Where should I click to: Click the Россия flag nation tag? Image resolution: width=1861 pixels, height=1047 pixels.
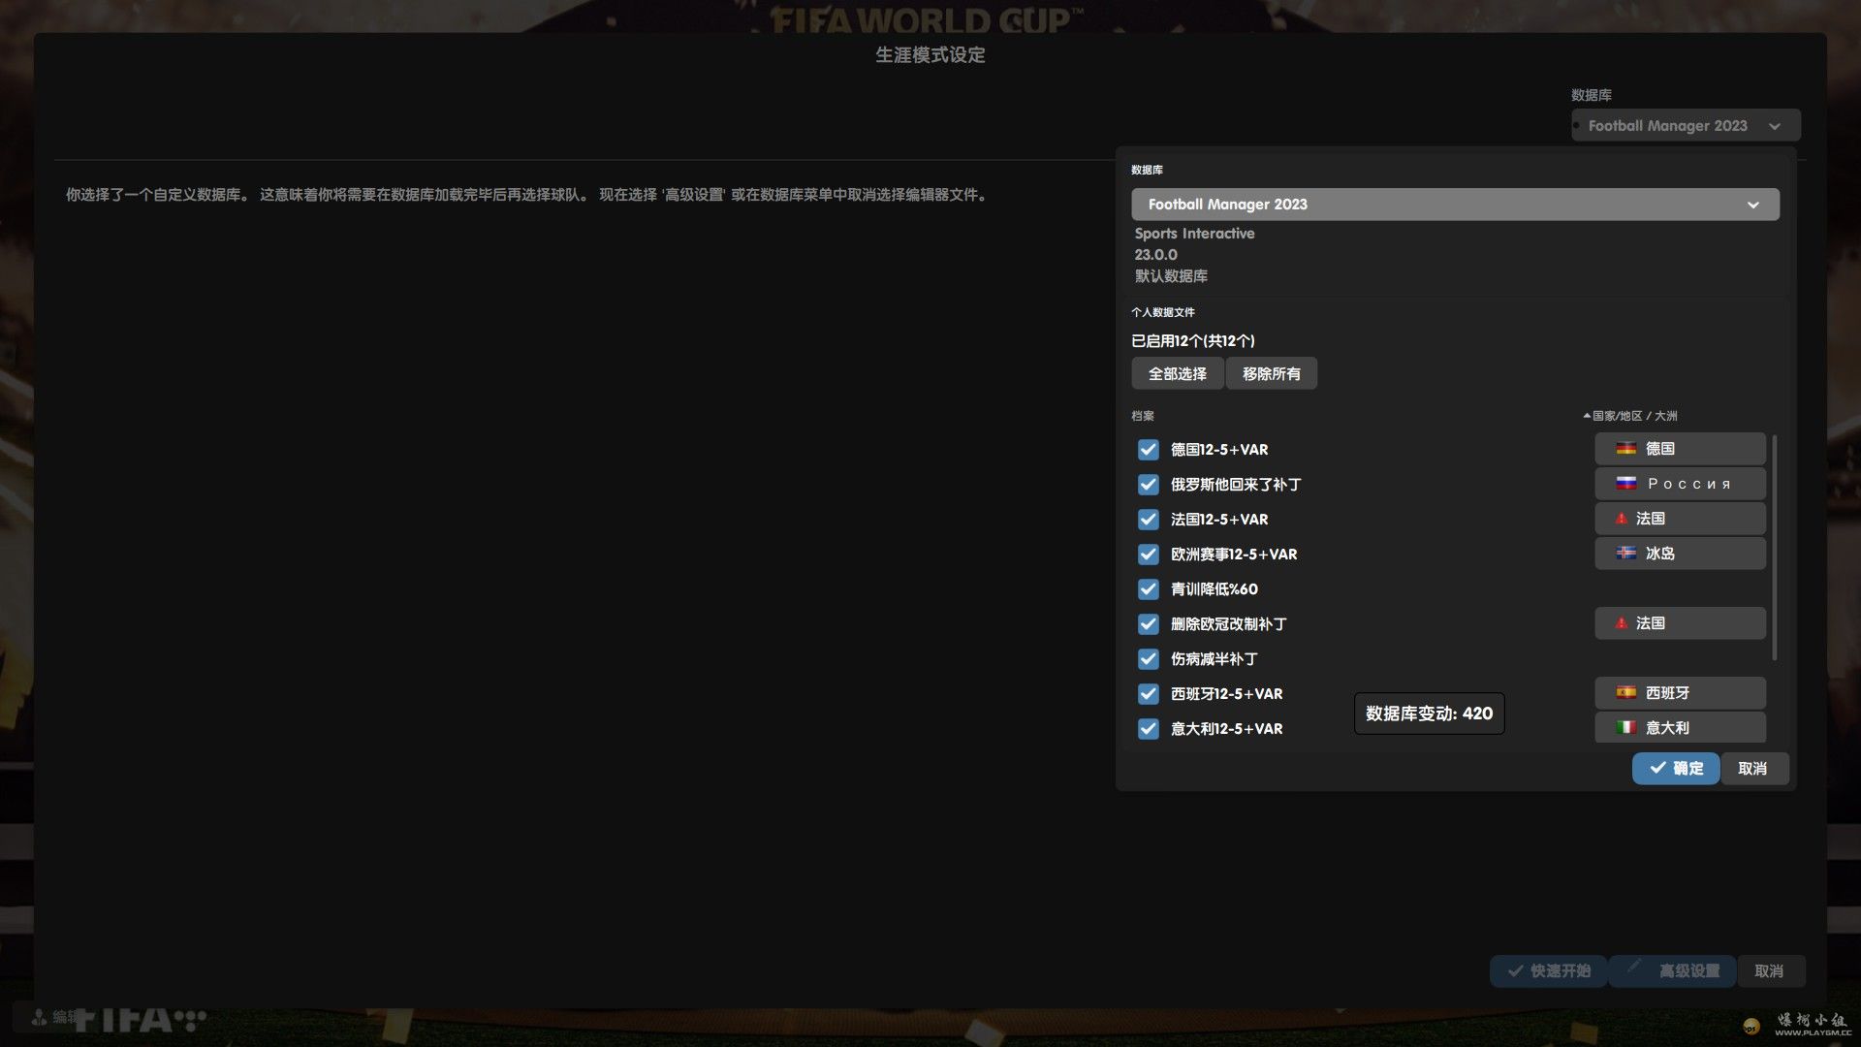coord(1680,484)
